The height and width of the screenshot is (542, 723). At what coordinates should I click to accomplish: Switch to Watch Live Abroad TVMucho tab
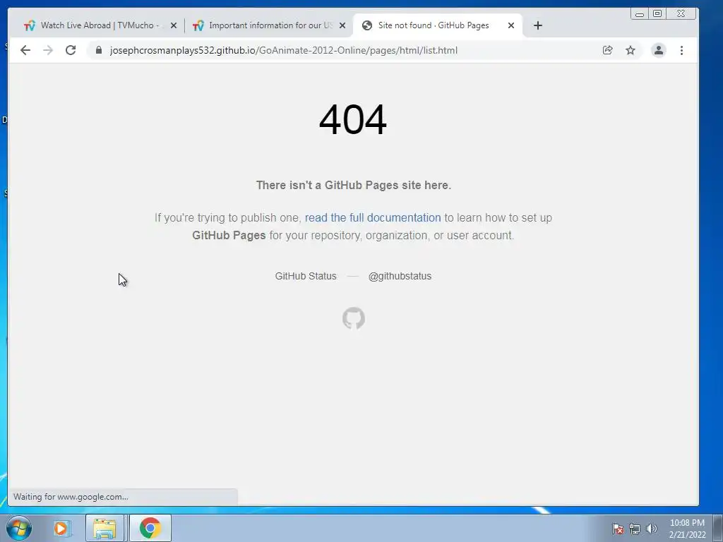click(99, 25)
